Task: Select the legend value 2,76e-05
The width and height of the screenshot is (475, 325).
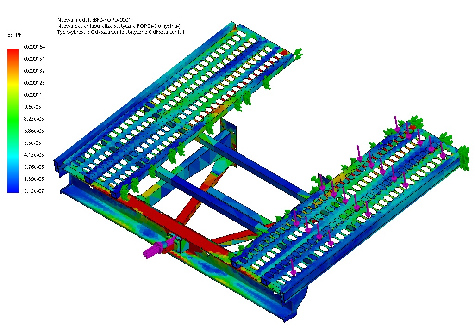Action: point(34,167)
